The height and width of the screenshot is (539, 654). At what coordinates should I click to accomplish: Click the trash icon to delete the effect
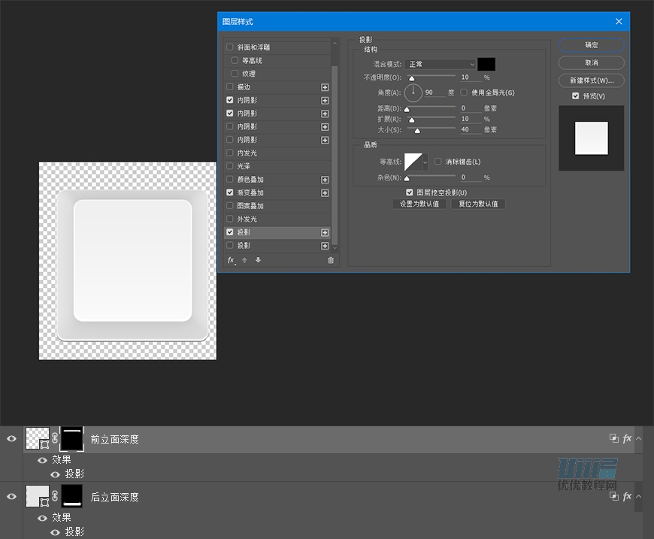331,260
